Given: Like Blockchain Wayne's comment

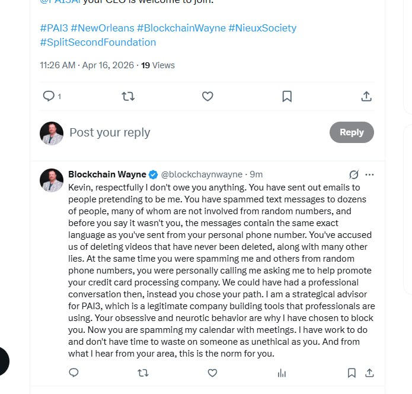Looking at the screenshot, I should pyautogui.click(x=212, y=373).
